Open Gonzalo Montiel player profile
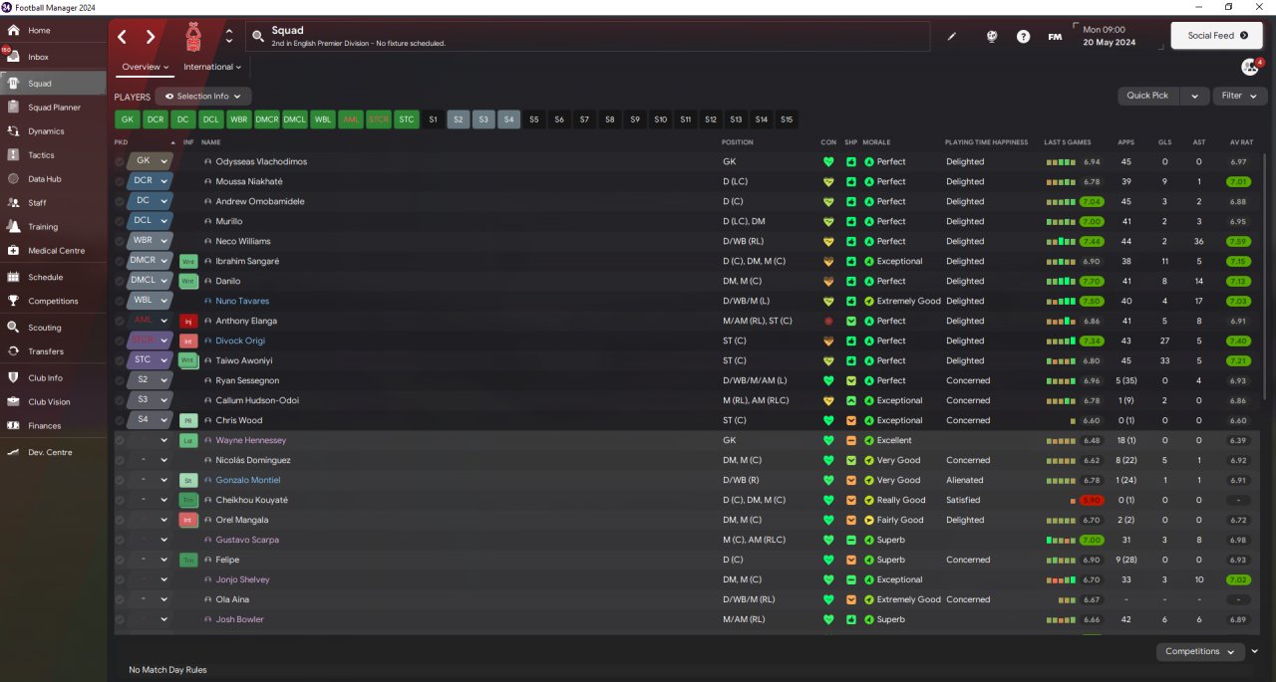Image resolution: width=1276 pixels, height=682 pixels. 248,480
